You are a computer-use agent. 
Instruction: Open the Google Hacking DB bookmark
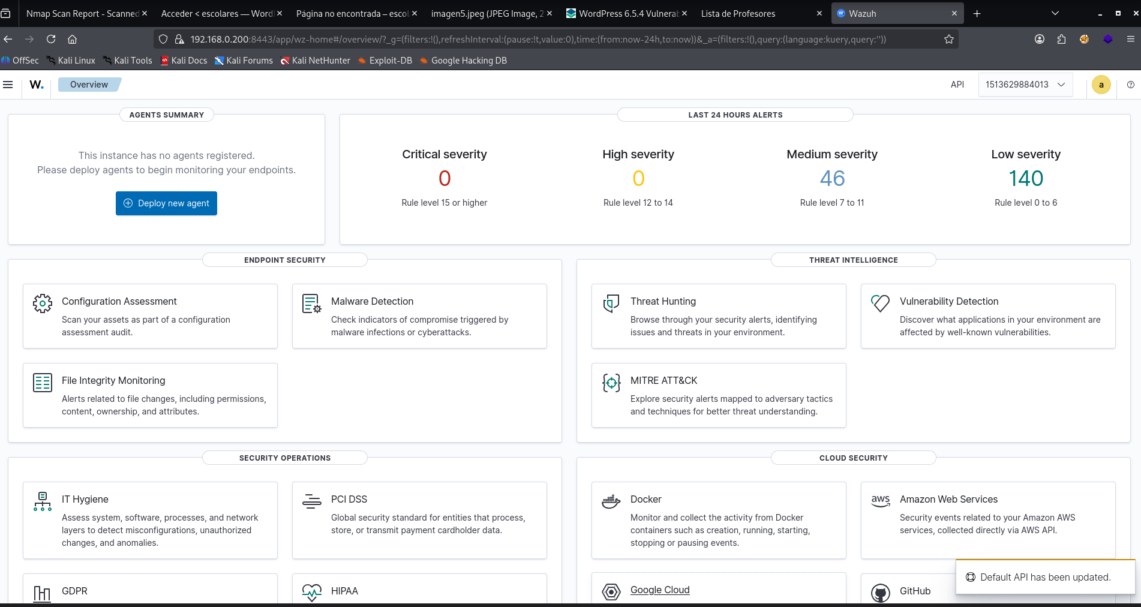[463, 60]
